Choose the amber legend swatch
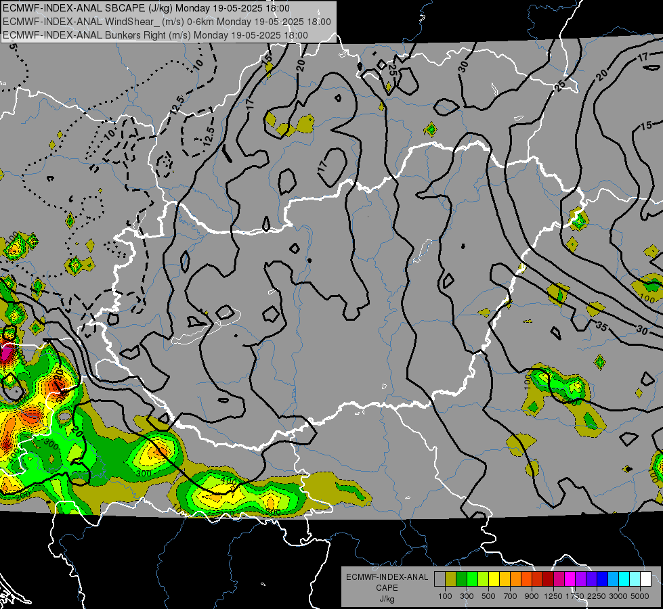663x609 pixels. (x=505, y=579)
